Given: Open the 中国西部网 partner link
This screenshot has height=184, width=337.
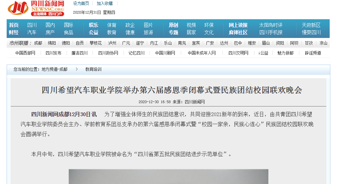Looking at the screenshot, I should (25, 53).
